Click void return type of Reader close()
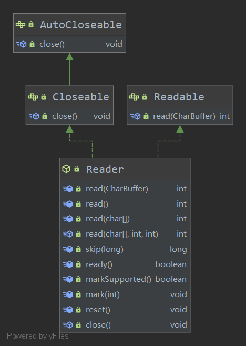The width and height of the screenshot is (246, 346). coord(179,325)
